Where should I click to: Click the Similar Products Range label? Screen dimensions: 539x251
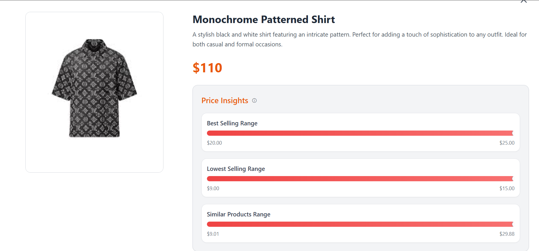click(239, 214)
